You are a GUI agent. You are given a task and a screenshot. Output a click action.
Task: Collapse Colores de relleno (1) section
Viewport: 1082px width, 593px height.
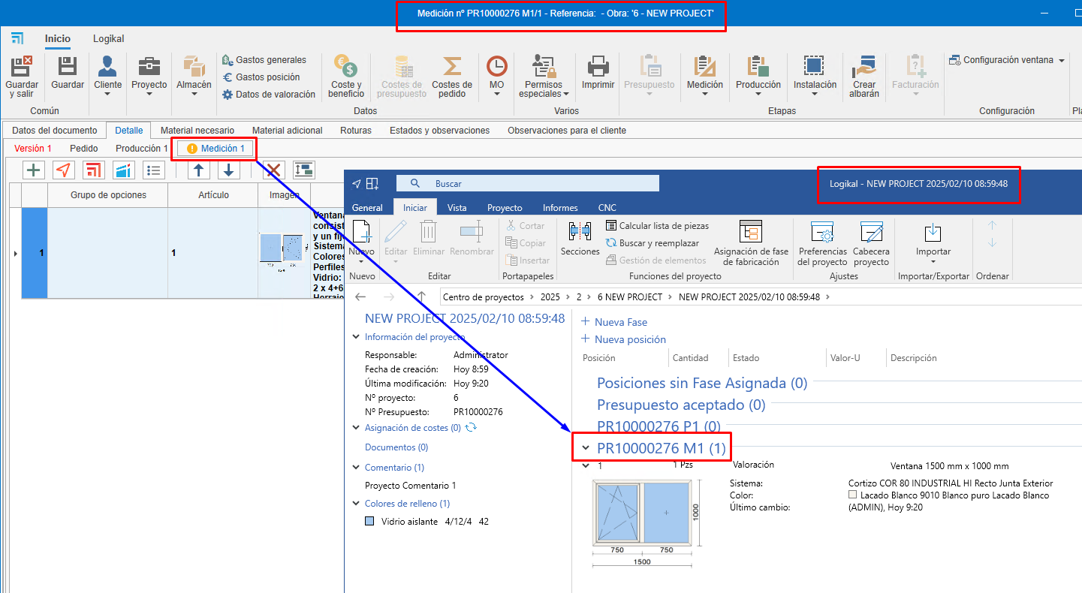click(356, 504)
